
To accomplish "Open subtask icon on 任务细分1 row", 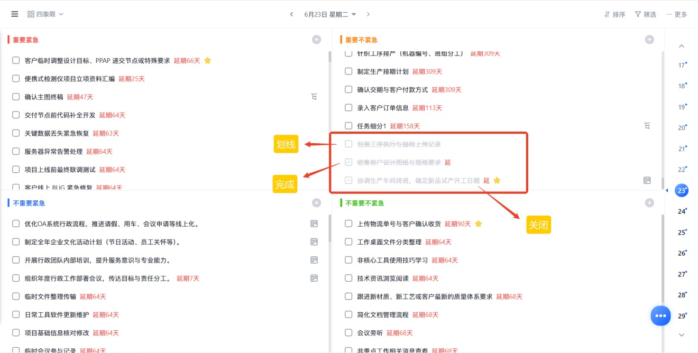I will tap(647, 126).
